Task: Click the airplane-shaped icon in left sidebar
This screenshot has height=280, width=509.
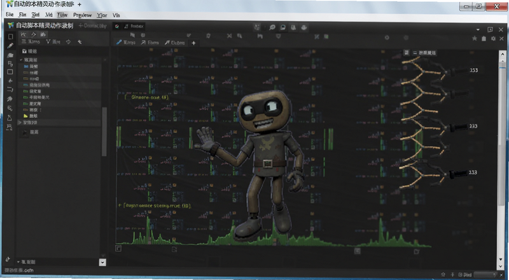Action: click(x=10, y=81)
